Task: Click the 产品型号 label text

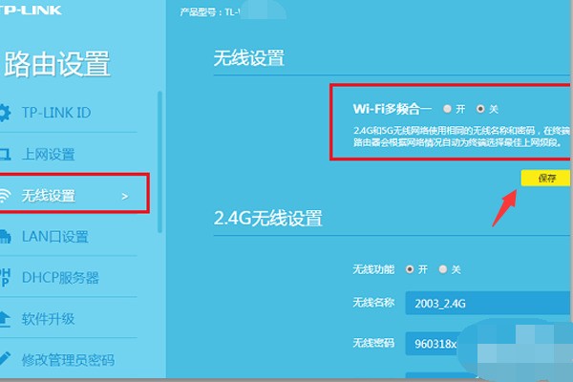Action: point(201,12)
